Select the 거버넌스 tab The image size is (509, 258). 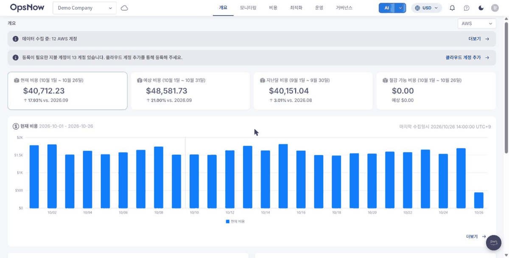344,8
